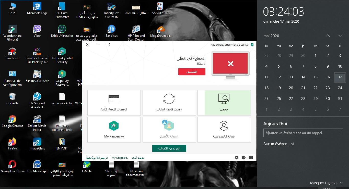Open Microsoft Edge desktop icon
This screenshot has height=189, width=349.
(x=37, y=9)
